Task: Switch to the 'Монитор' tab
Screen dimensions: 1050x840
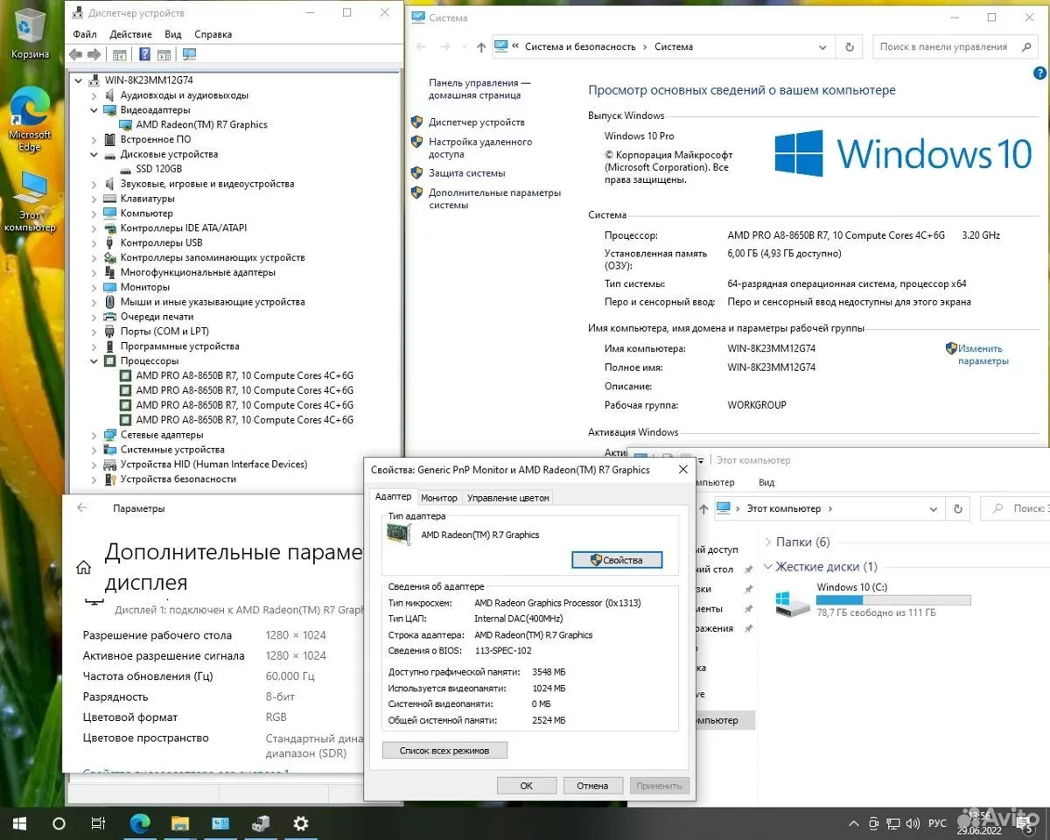Action: 439,498
